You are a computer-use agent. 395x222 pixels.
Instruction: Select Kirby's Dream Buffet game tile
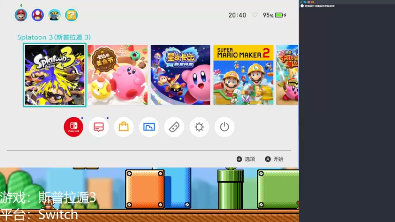(118, 75)
